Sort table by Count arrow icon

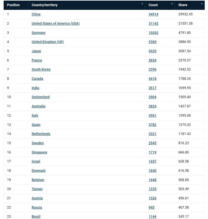point(172,4)
